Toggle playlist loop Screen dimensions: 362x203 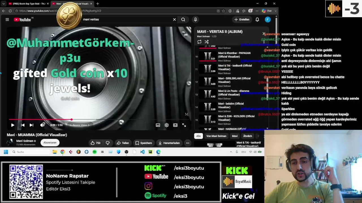click(x=199, y=42)
